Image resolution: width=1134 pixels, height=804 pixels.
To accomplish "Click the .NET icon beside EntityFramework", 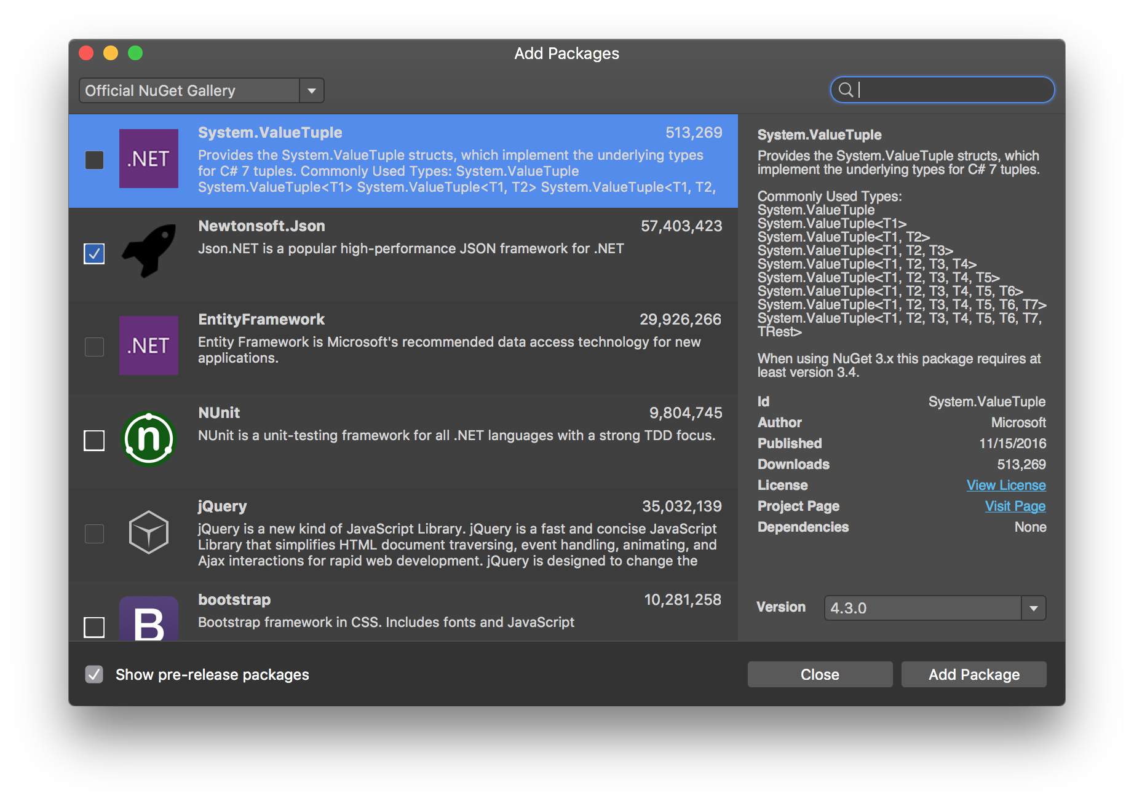I will point(149,346).
